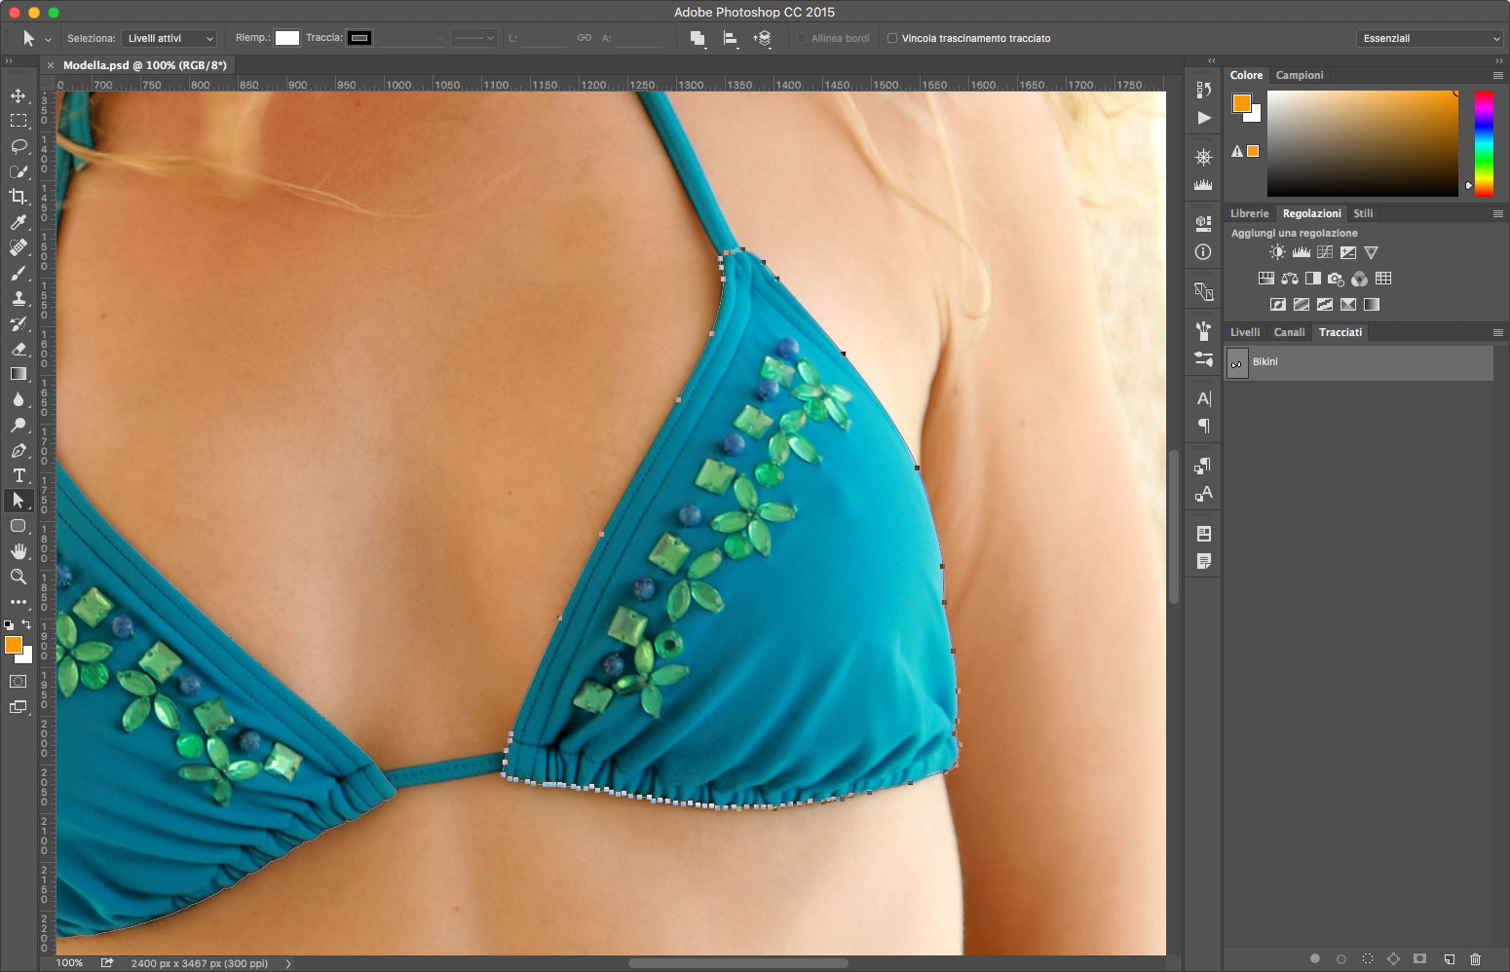Click Traccia stroke color swatch
The width and height of the screenshot is (1510, 972).
tap(359, 38)
